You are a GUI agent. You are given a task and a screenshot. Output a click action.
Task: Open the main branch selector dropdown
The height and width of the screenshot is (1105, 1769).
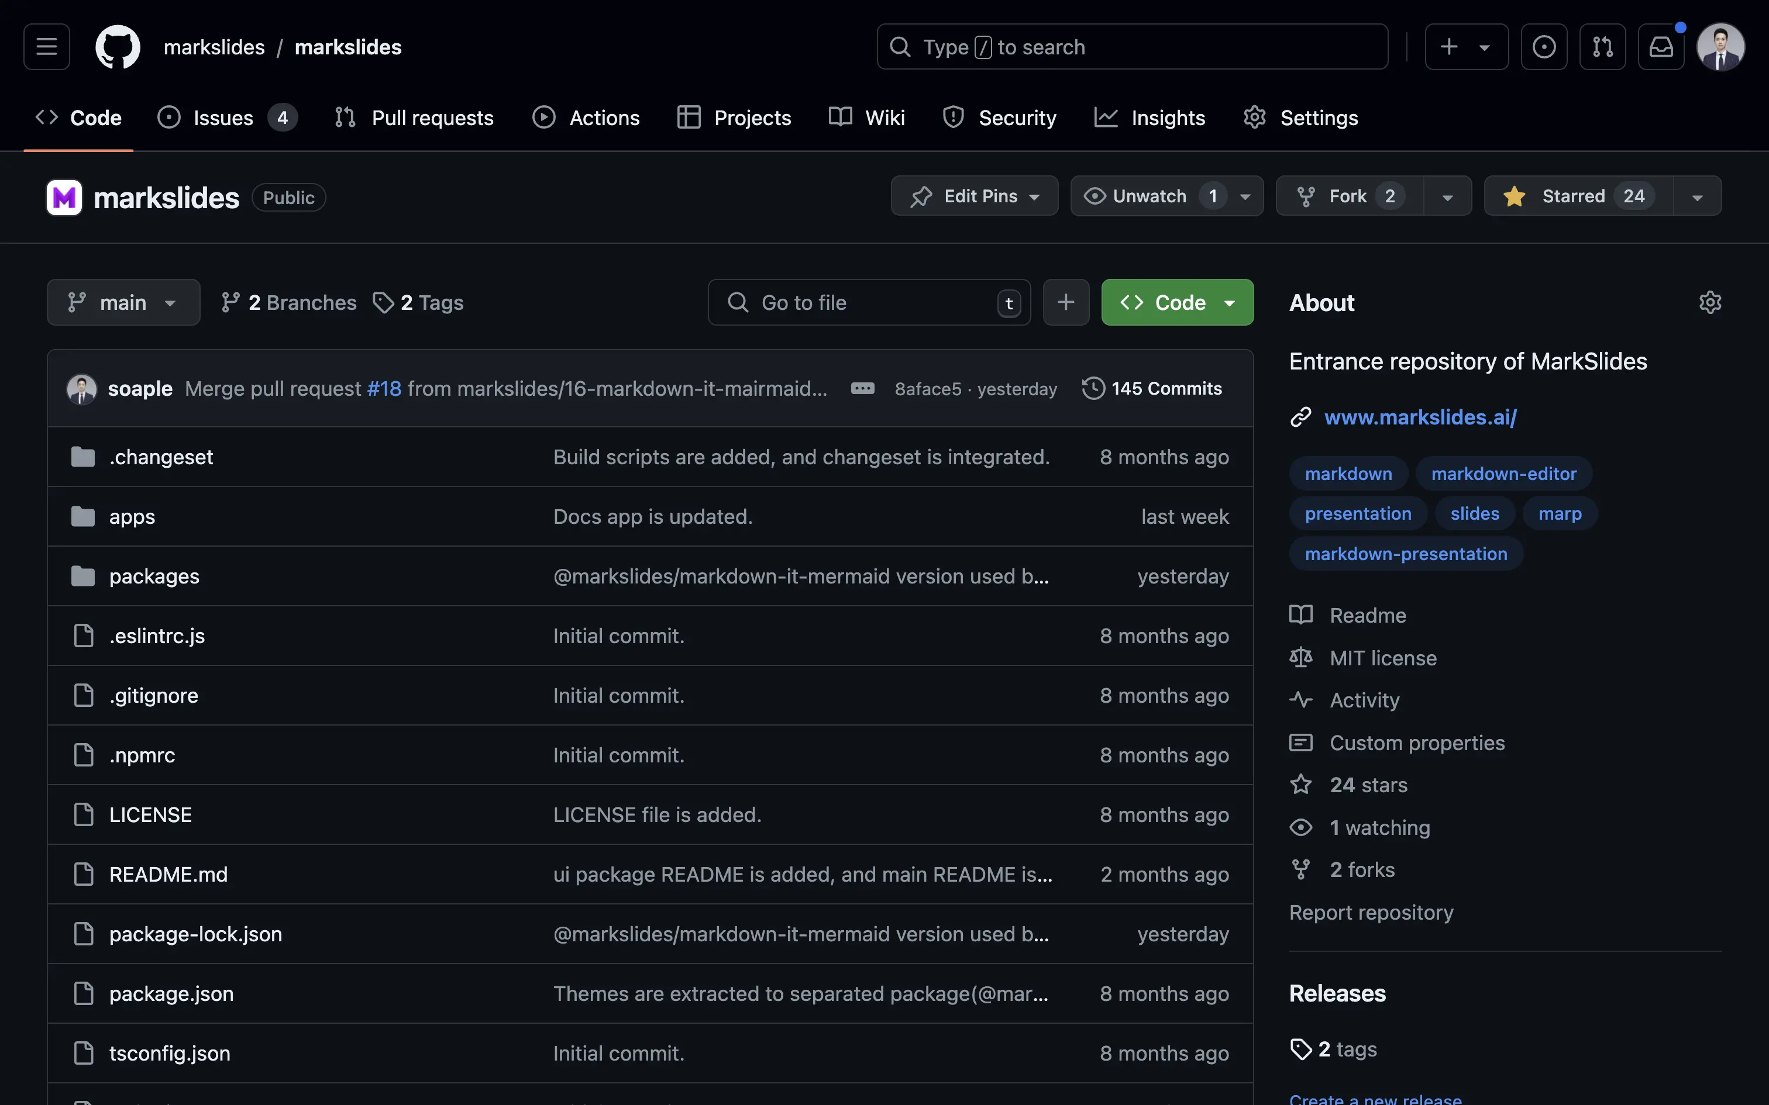click(x=123, y=303)
